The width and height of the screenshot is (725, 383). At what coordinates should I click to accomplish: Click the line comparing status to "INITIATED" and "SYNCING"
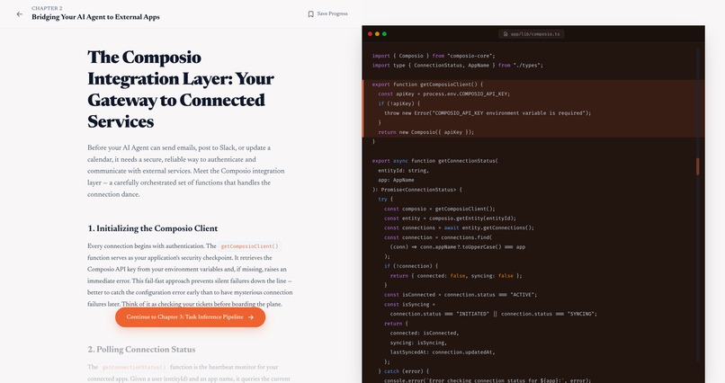point(493,314)
